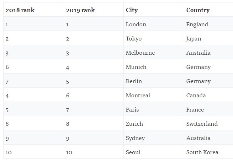The image size is (233, 162).
Task: Click the Canada country cell
Action: point(196,96)
